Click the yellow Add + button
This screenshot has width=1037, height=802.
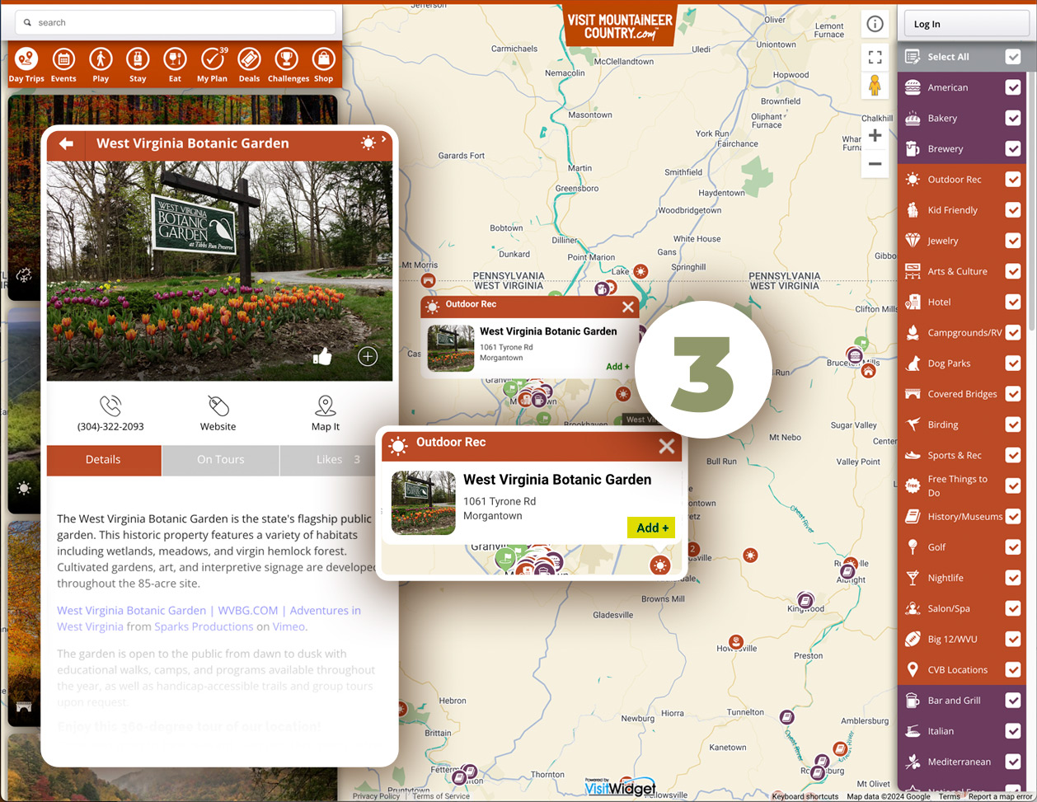click(651, 528)
